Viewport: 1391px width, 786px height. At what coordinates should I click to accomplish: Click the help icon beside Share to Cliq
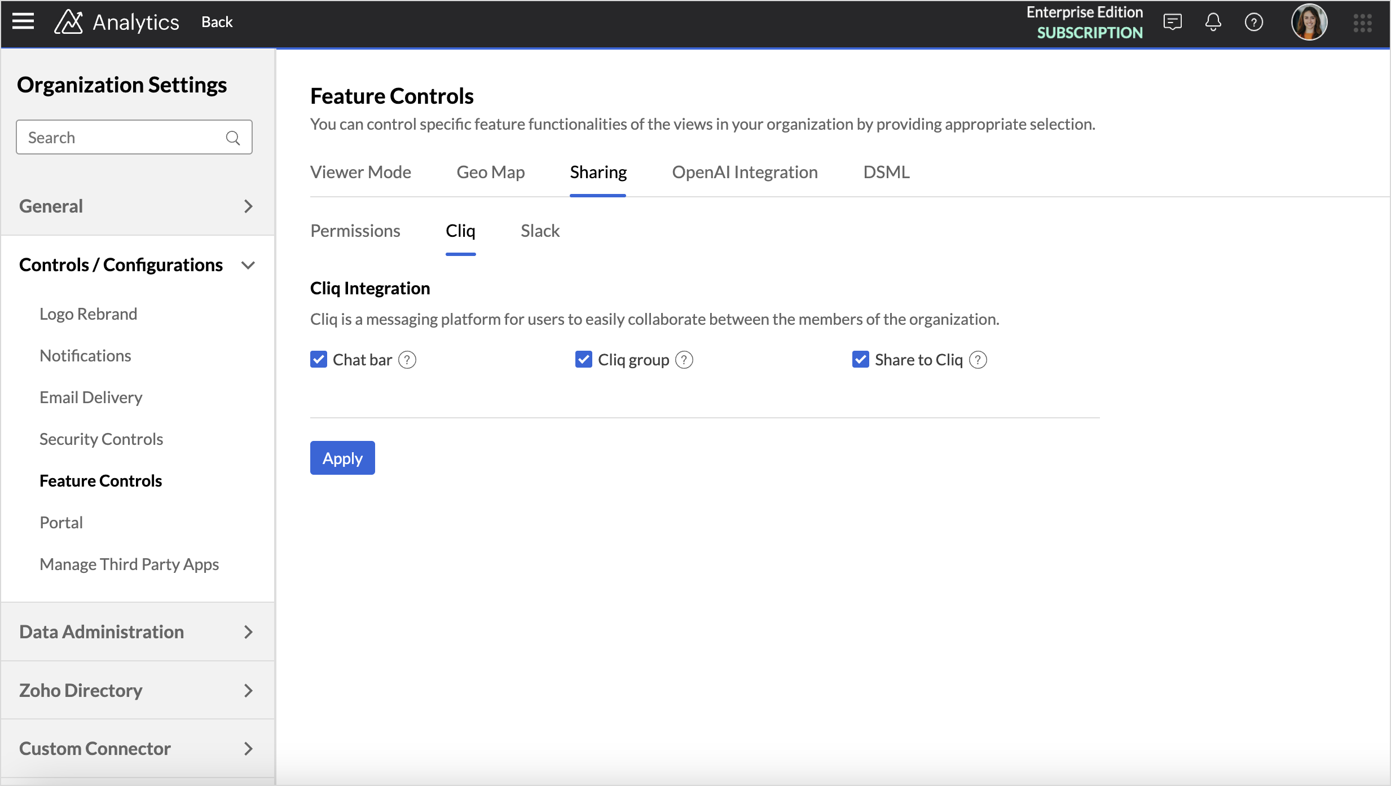978,360
